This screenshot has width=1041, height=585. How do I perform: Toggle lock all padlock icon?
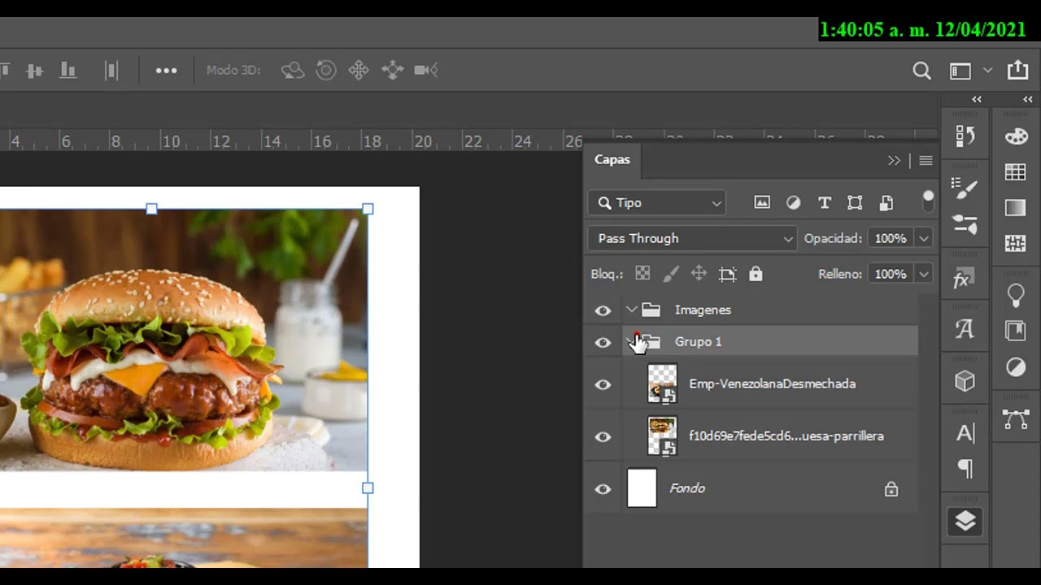(756, 274)
